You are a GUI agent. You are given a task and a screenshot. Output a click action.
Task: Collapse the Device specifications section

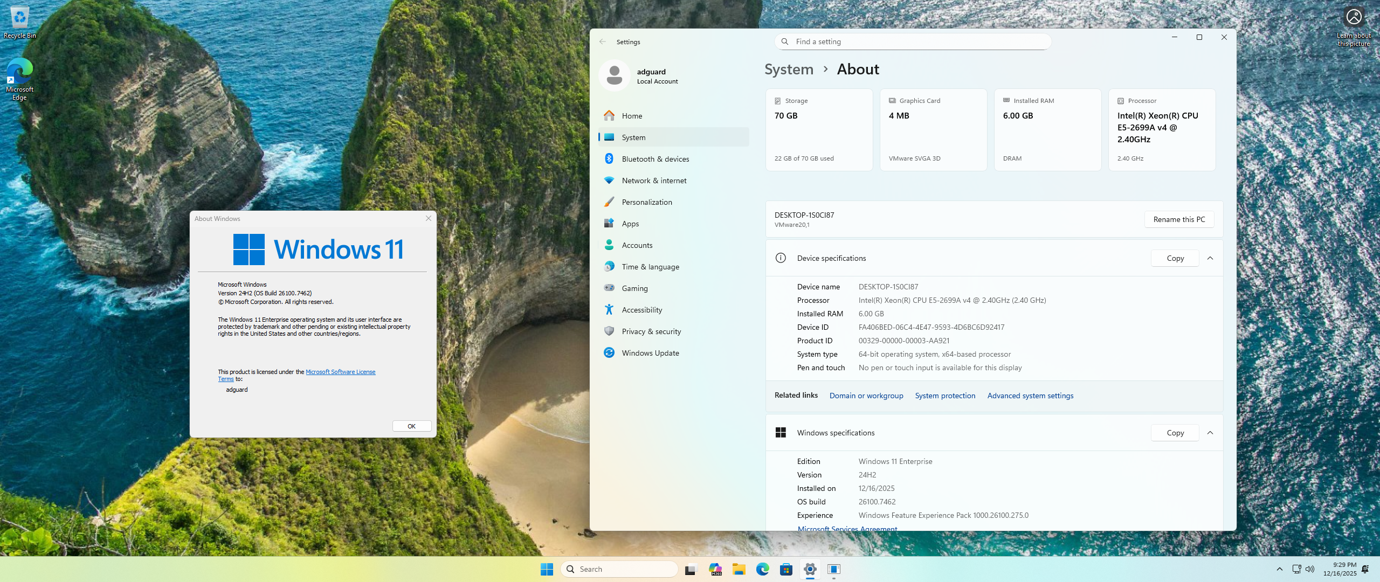1210,258
